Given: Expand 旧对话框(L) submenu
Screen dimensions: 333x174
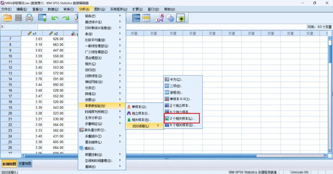Looking at the screenshot, I should 144,126.
